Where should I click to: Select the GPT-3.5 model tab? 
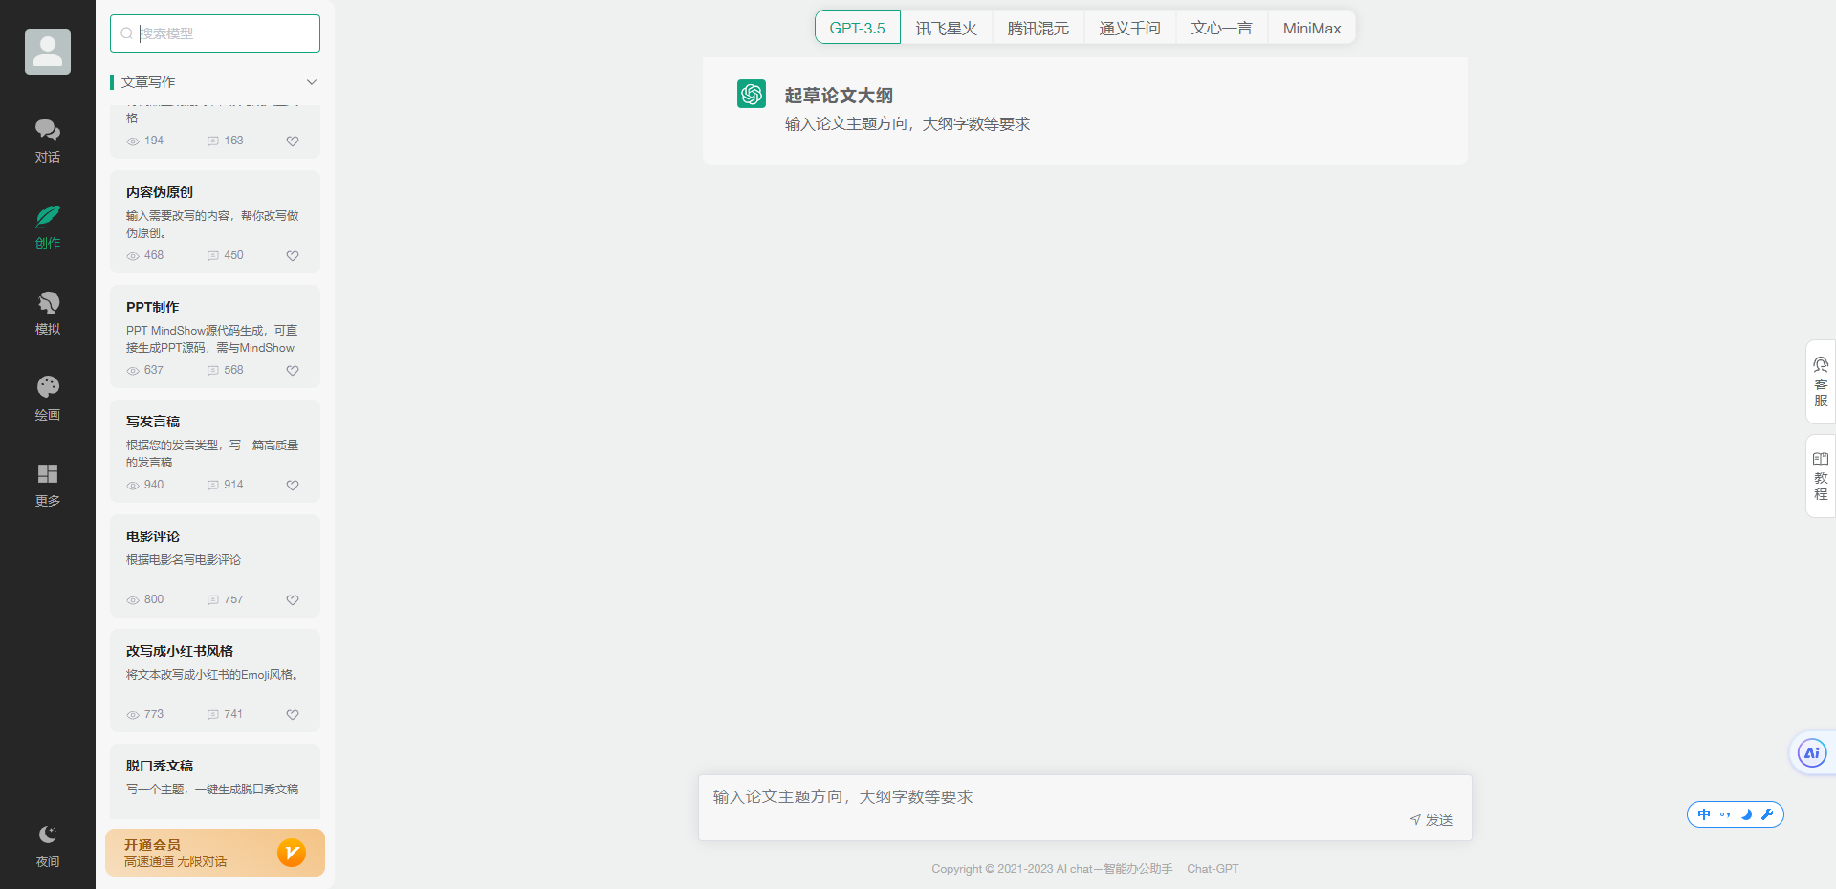[x=858, y=28]
